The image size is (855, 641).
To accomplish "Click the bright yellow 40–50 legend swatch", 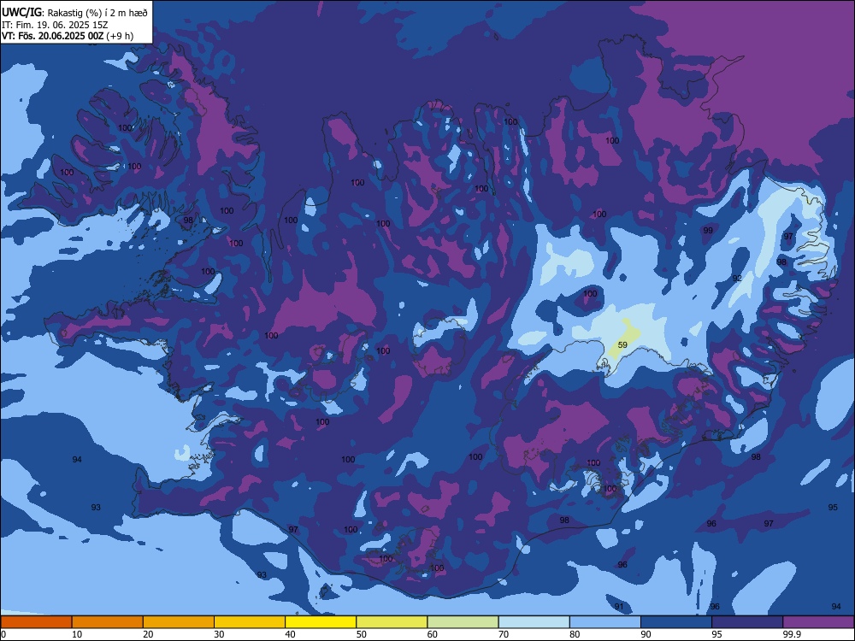I will pyautogui.click(x=321, y=622).
